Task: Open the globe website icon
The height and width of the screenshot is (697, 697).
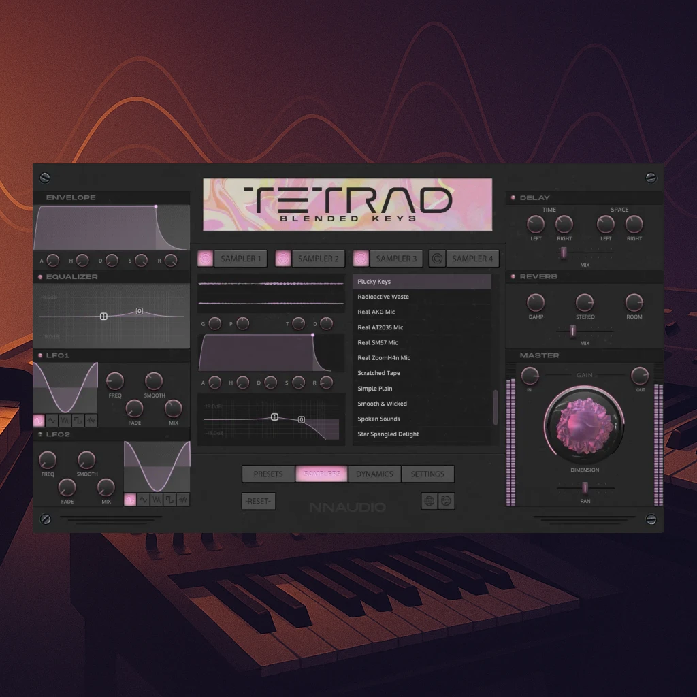Action: [x=429, y=501]
